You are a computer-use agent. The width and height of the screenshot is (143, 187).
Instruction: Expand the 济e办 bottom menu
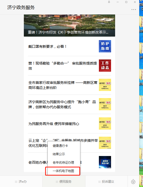click(21, 182)
